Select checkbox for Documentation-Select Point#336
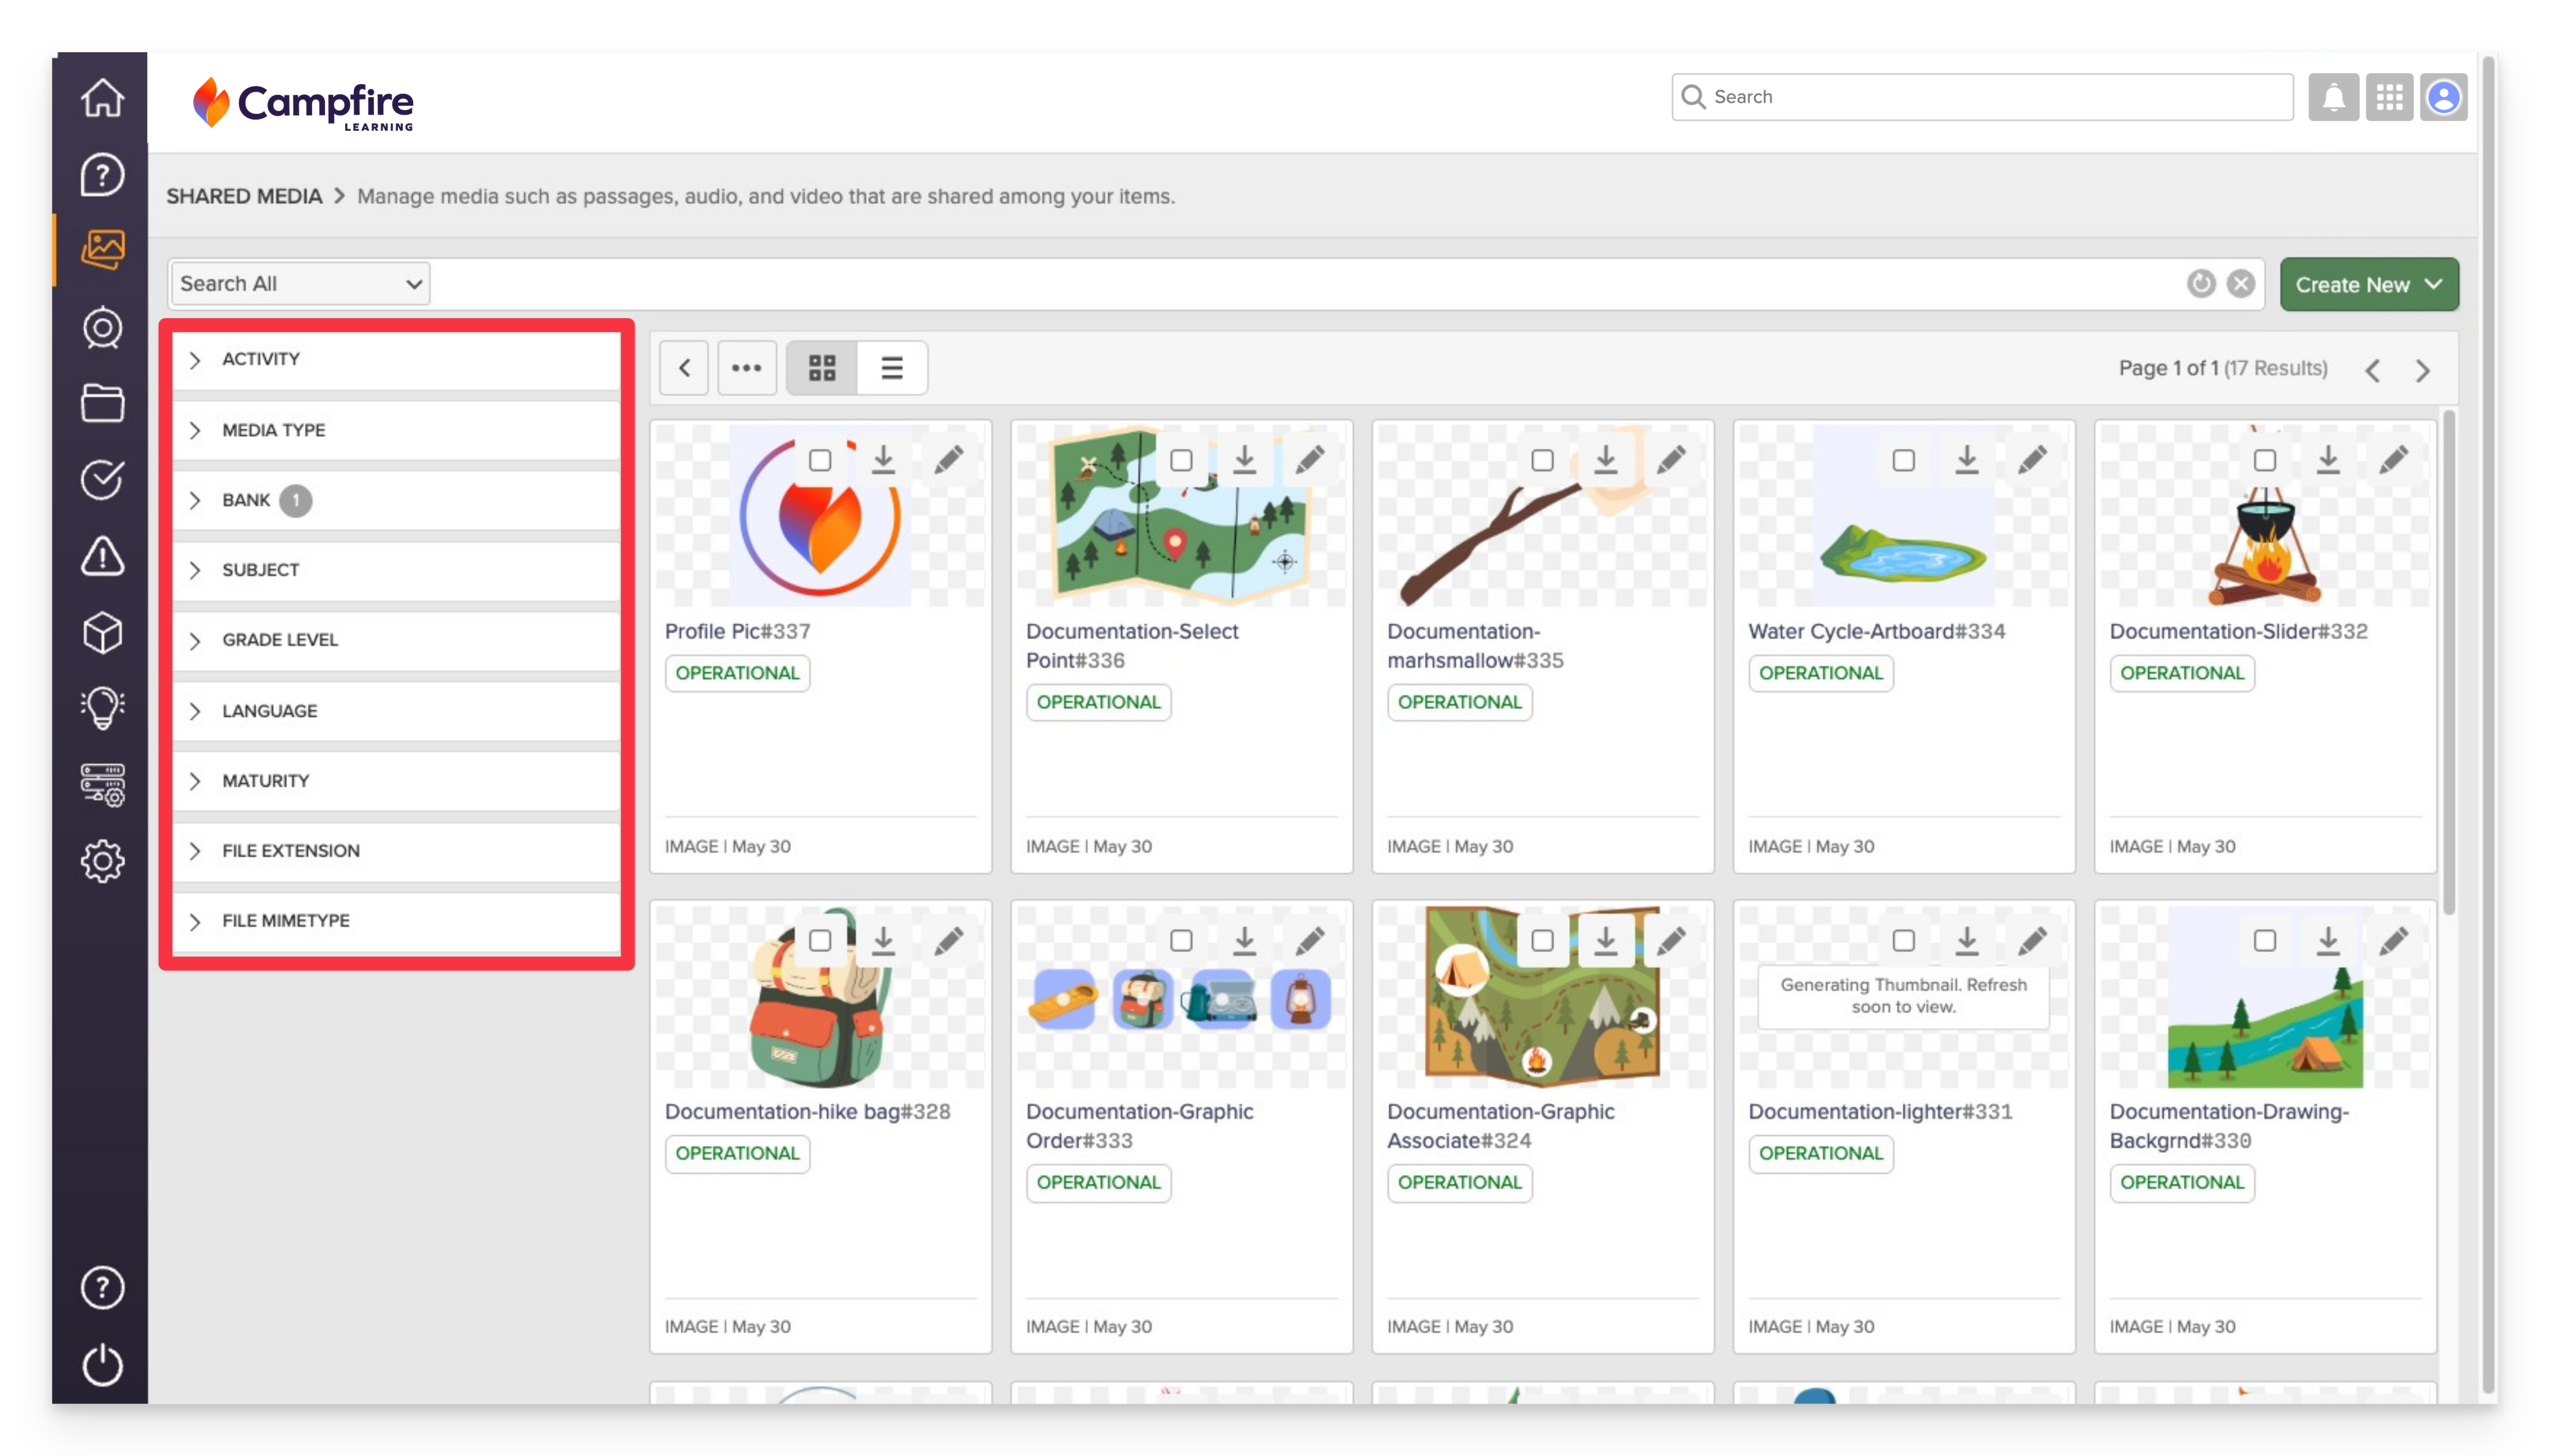 pyautogui.click(x=1180, y=460)
